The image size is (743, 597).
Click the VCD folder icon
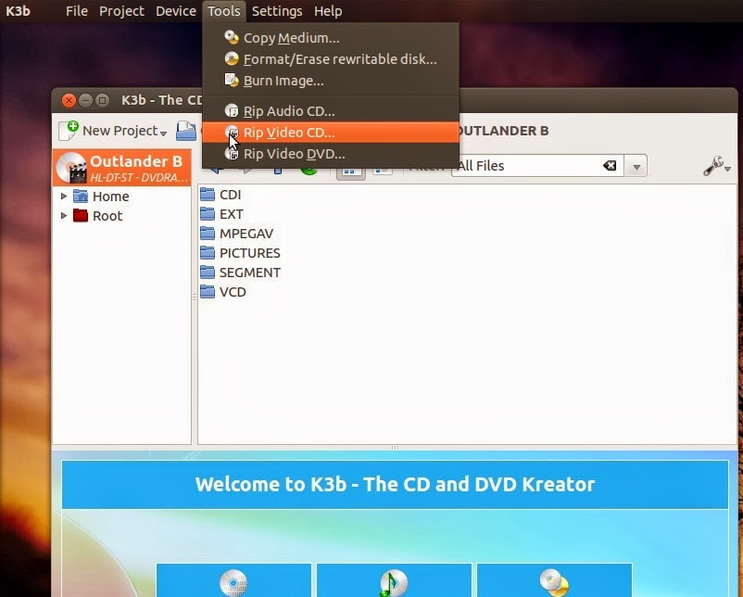point(208,291)
